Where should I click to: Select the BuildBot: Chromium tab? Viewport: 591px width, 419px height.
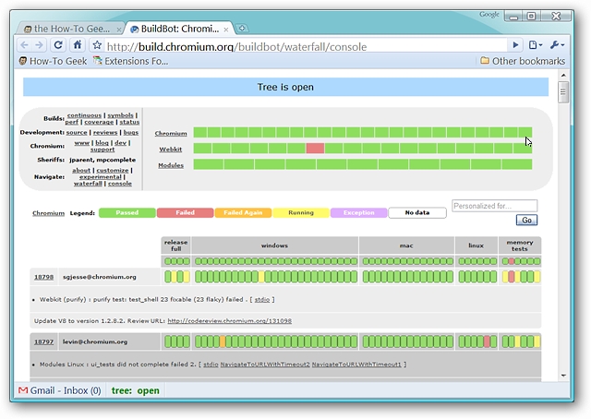coord(179,29)
